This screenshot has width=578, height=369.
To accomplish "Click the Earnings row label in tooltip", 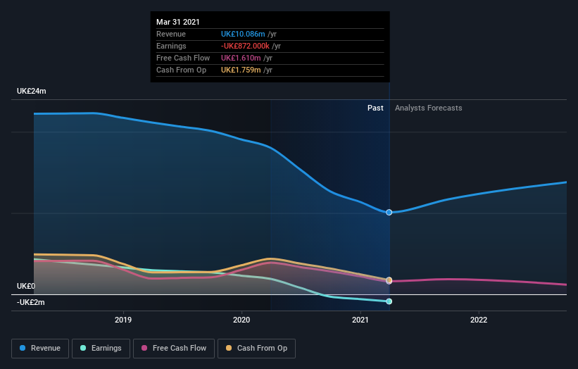I will (171, 46).
